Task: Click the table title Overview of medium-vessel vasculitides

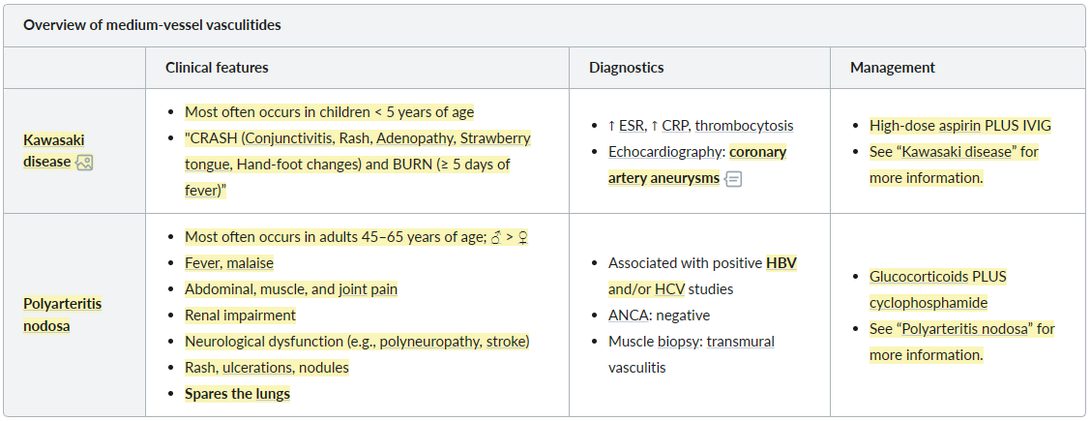Action: click(x=152, y=25)
